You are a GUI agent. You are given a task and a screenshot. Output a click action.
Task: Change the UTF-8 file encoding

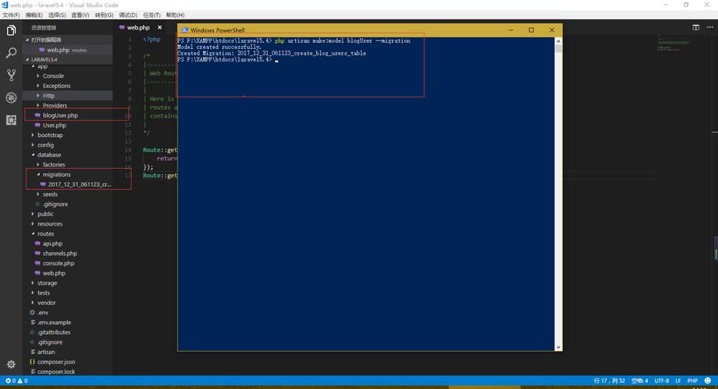[662, 380]
